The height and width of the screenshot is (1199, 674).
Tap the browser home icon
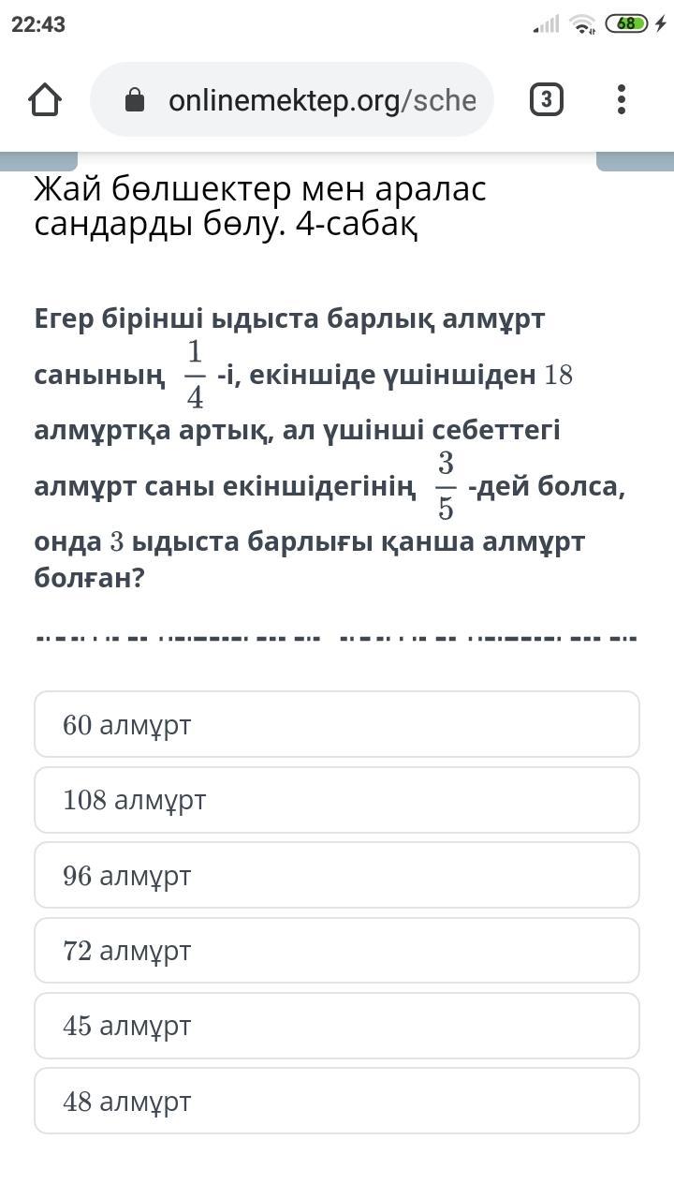click(45, 99)
